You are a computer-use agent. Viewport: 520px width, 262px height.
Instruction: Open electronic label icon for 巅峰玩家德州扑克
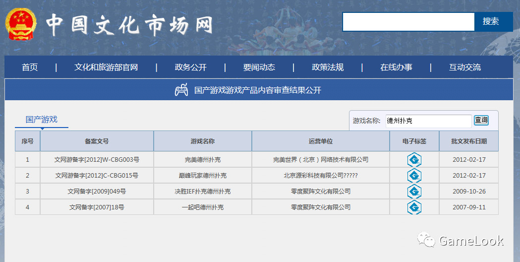coord(414,176)
